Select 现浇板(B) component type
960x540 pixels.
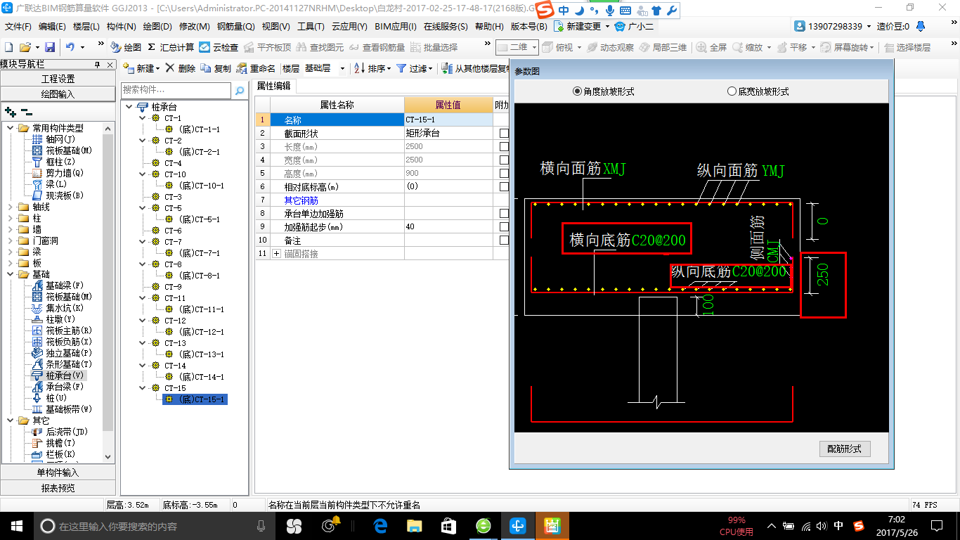tap(57, 195)
